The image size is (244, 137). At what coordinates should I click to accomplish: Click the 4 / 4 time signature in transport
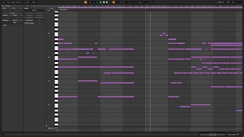click(x=23, y=2)
